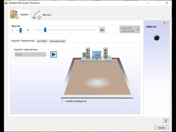Click the Tamam button
Screen dimensions: 176x132
click(x=161, y=128)
